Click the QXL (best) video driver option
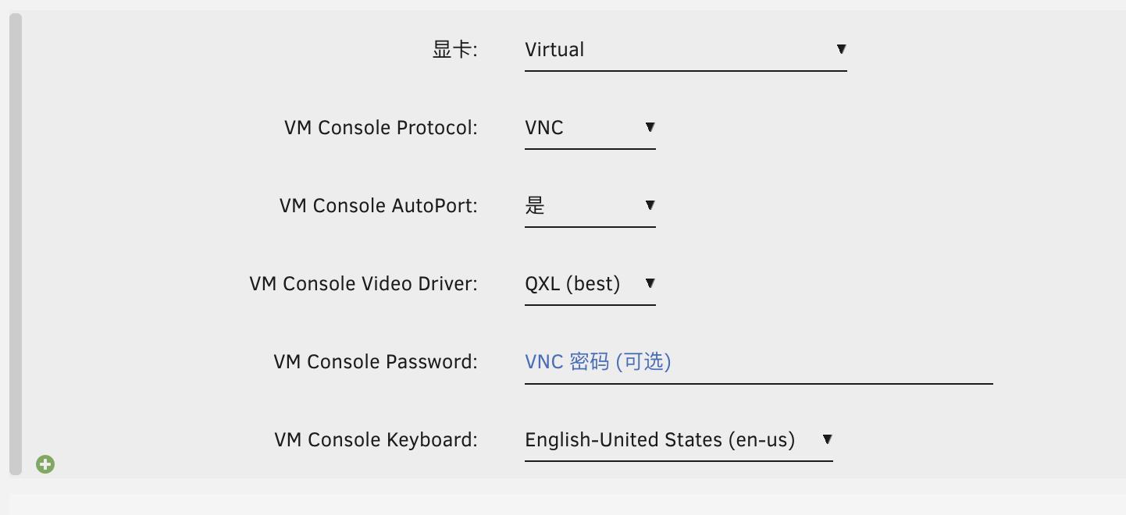 click(x=575, y=283)
